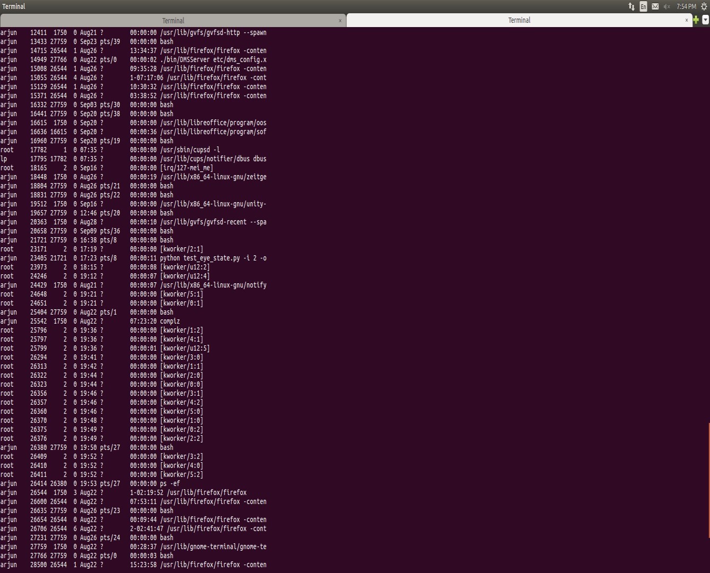Screen dimensions: 710x573
Task: Close the left Terminal tab
Action: coord(340,20)
